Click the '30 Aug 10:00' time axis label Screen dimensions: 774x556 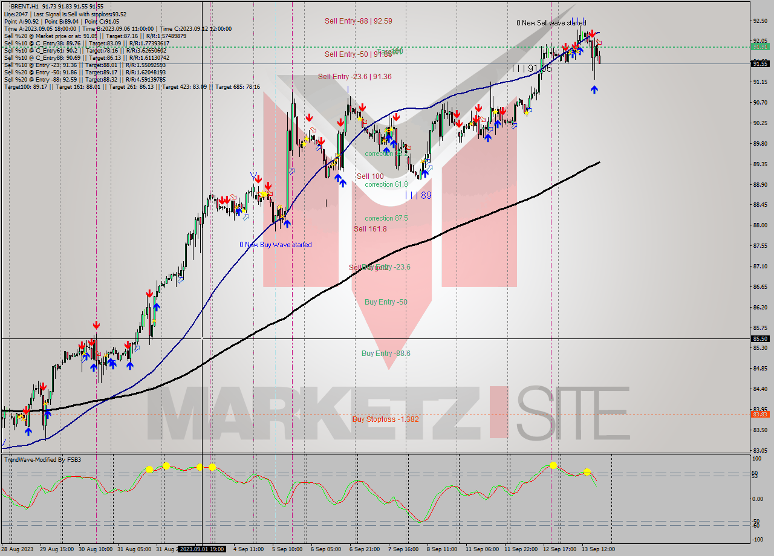(x=94, y=549)
